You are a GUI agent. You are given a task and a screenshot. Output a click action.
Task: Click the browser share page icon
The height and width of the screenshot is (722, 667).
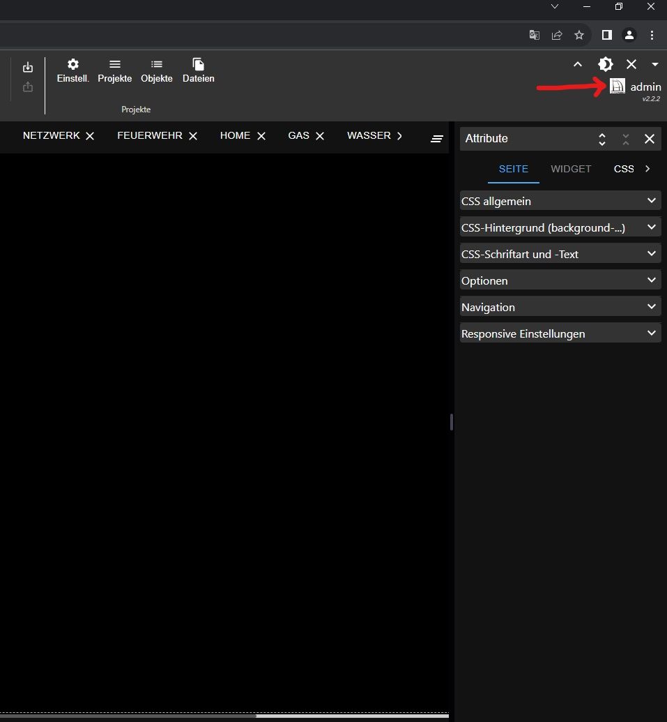click(557, 35)
